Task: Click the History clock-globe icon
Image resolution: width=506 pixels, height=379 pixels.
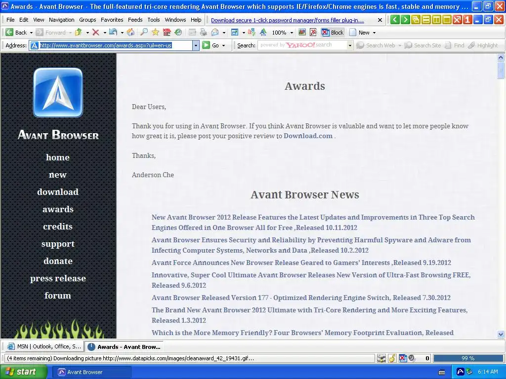Action: coord(178,32)
